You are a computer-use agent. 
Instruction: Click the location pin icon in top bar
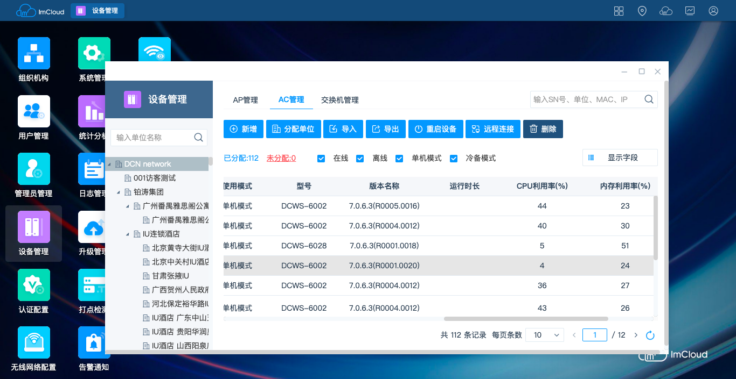coord(642,11)
